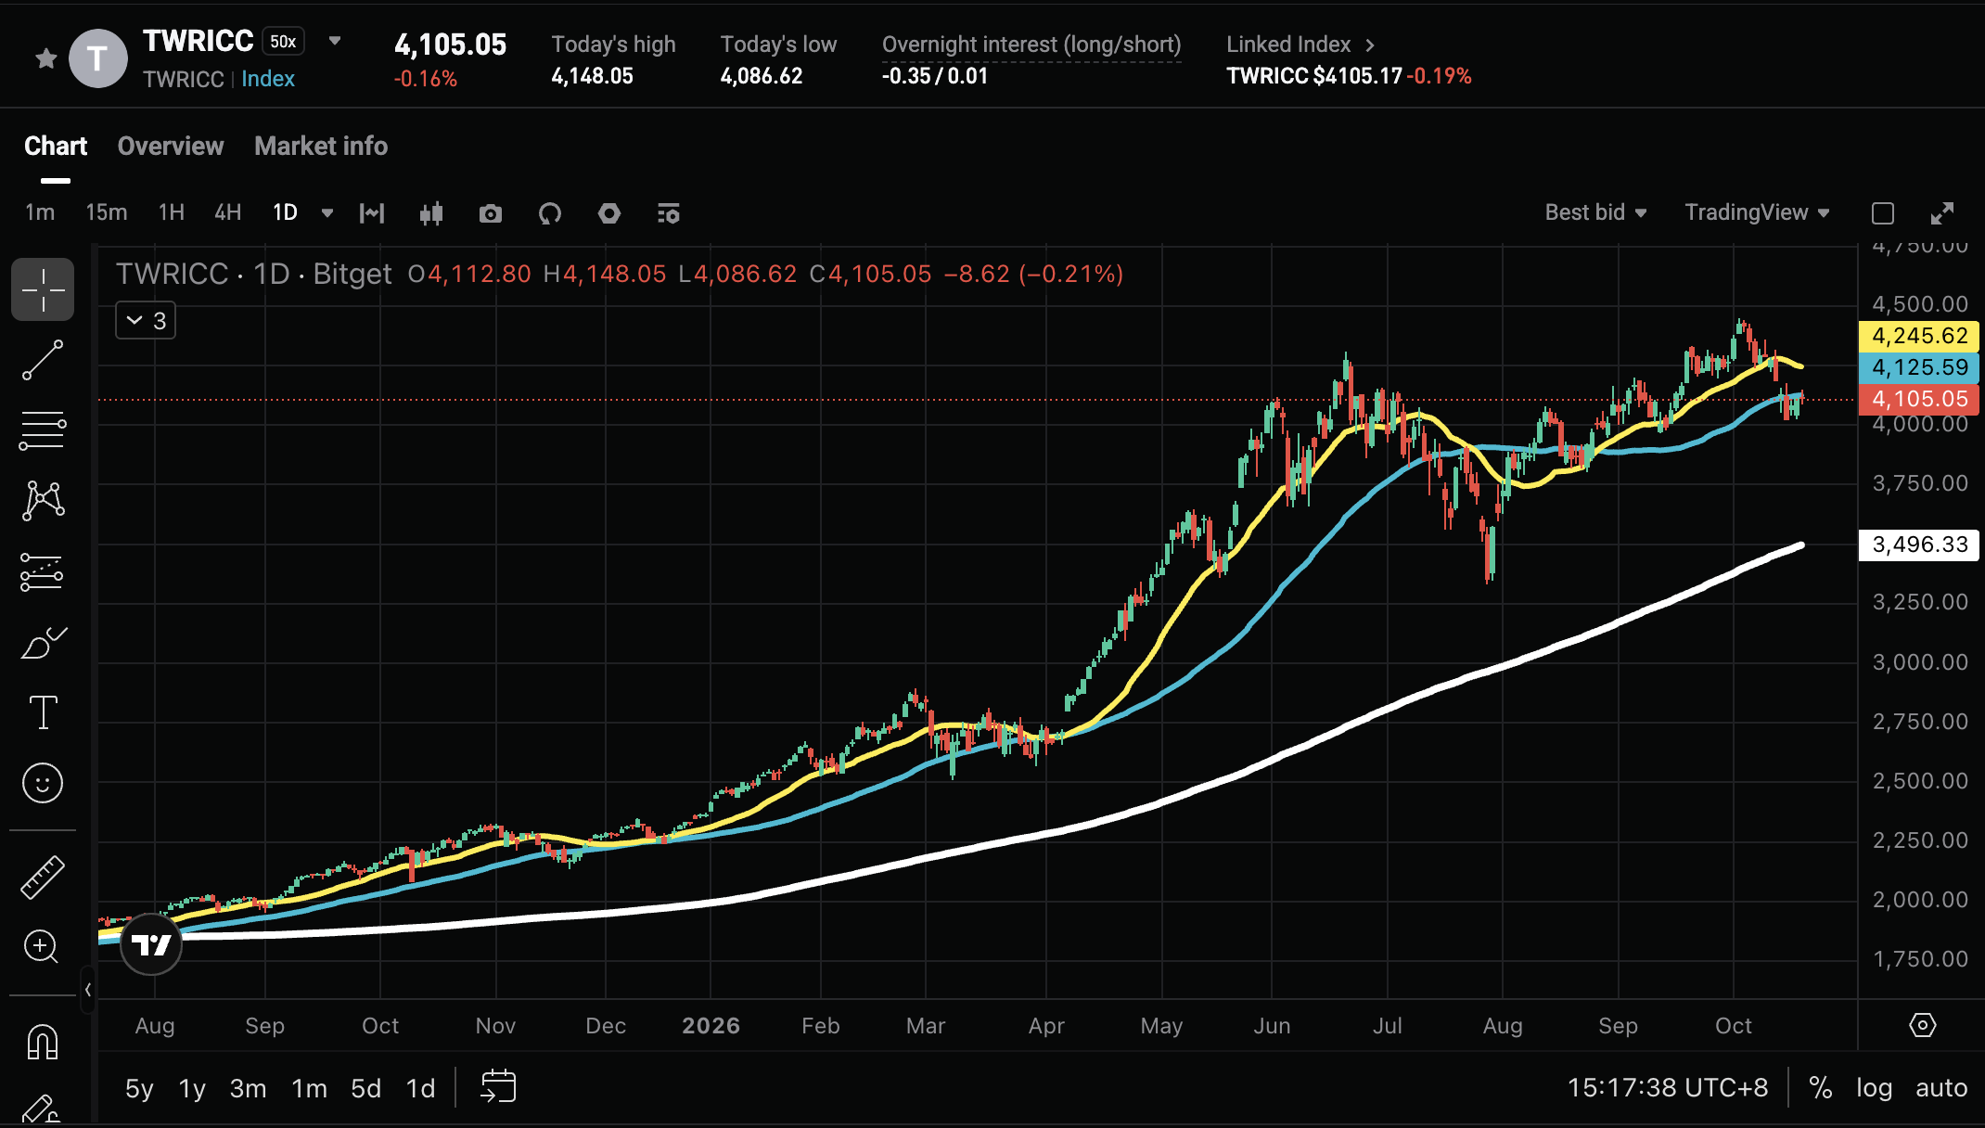Toggle auto scale mode
This screenshot has width=1985, height=1128.
pyautogui.click(x=1941, y=1087)
